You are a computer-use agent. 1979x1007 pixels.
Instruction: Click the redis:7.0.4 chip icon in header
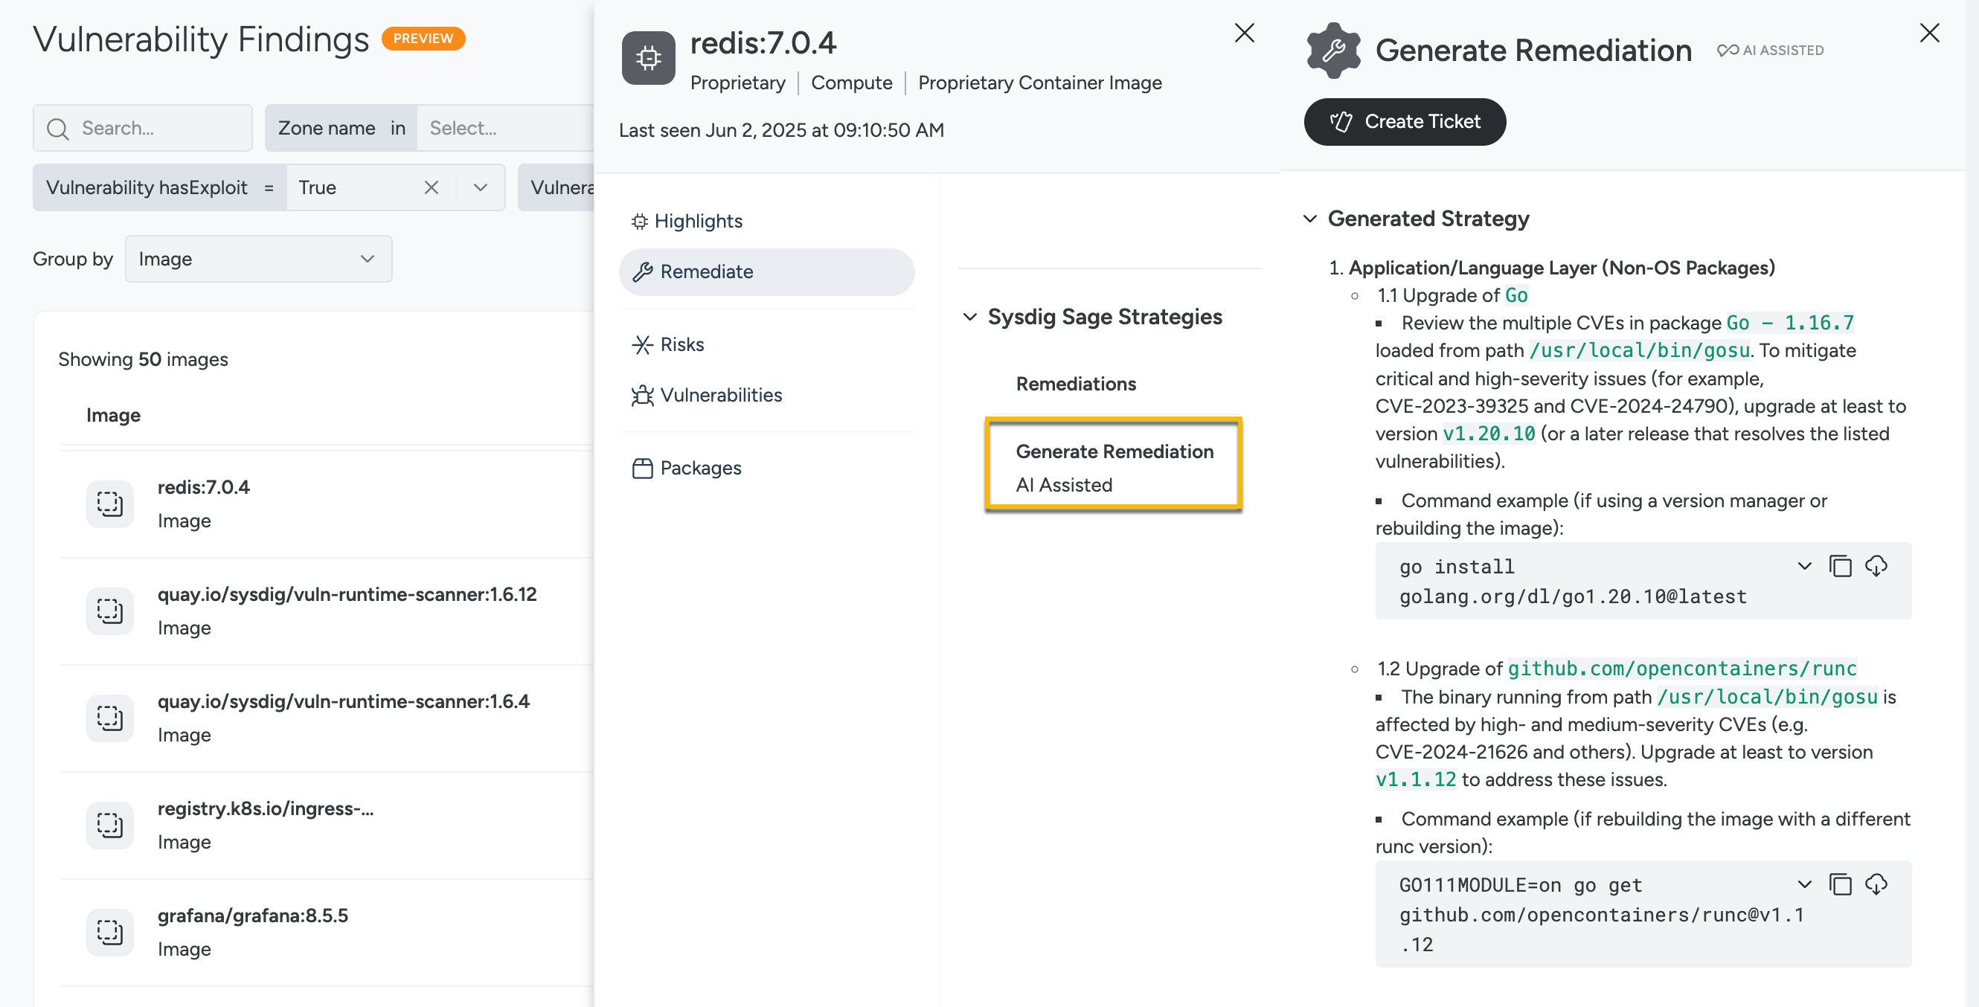[649, 57]
